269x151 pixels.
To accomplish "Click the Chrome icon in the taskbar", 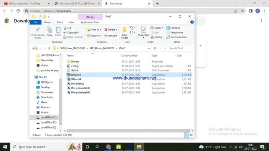I will (x=108, y=147).
